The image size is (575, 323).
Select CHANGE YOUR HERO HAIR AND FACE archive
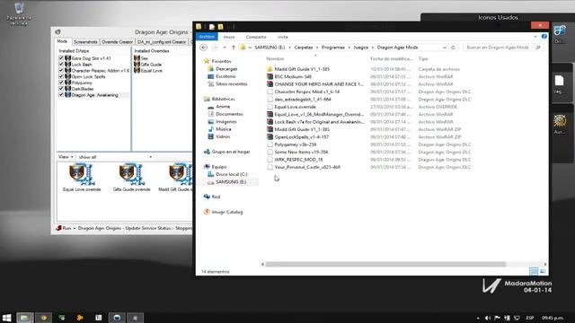click(x=319, y=84)
